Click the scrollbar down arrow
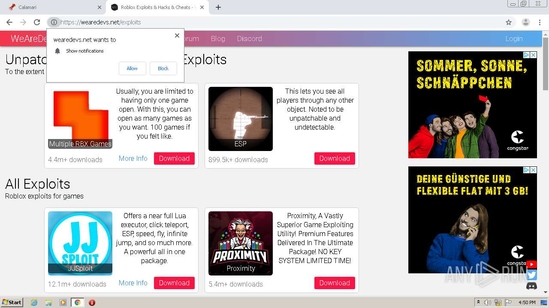The image size is (549, 308). pyautogui.click(x=545, y=292)
